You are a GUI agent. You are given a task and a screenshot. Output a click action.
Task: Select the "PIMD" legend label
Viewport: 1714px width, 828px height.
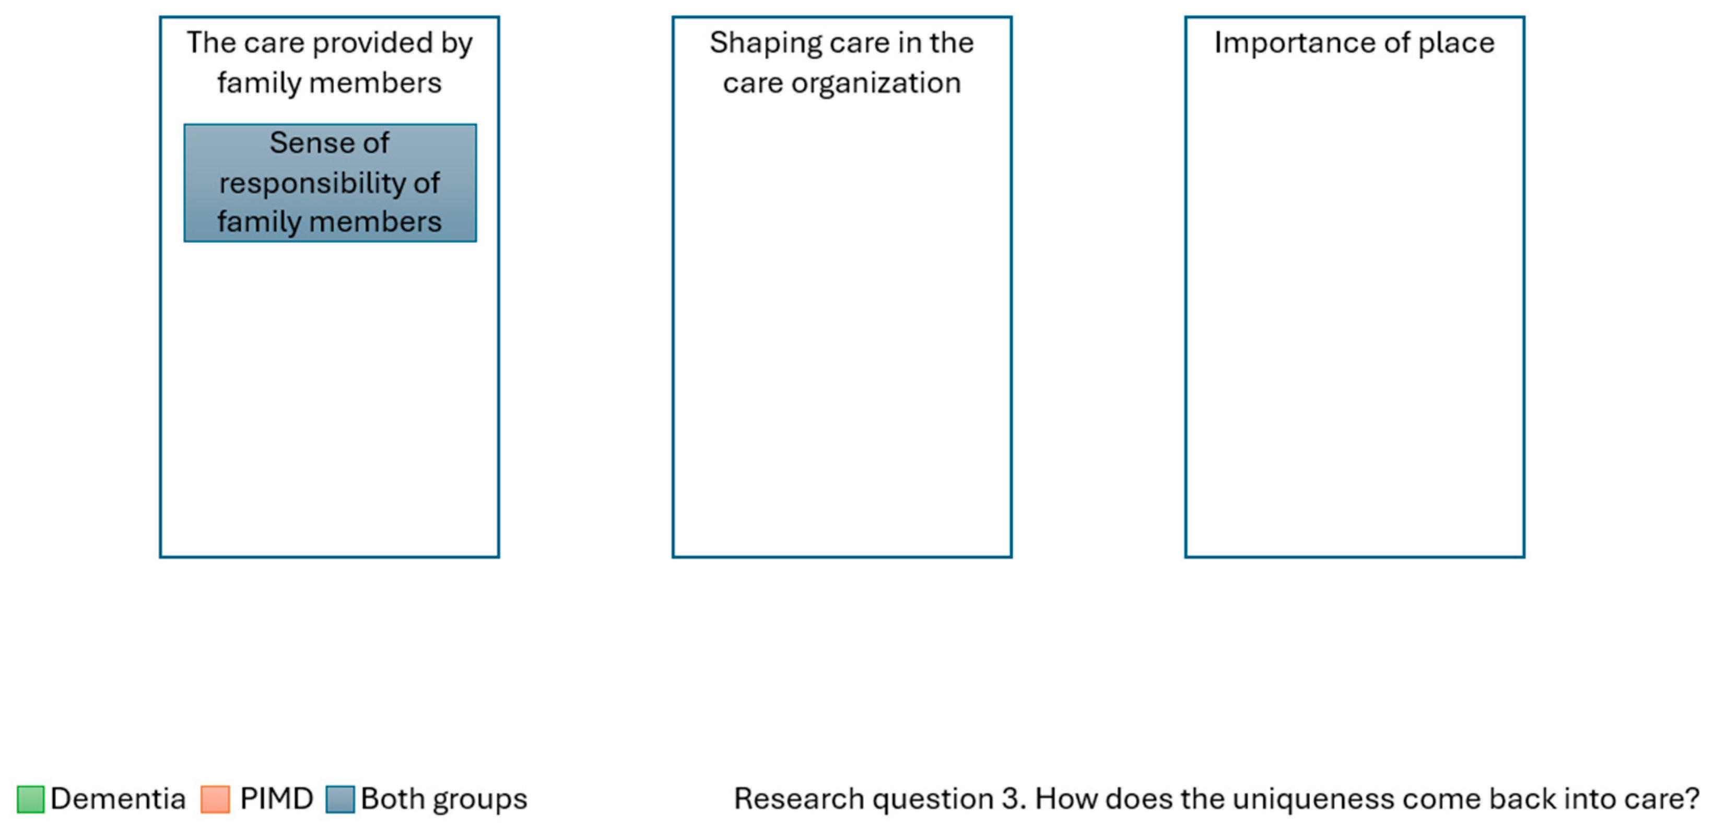tap(276, 799)
